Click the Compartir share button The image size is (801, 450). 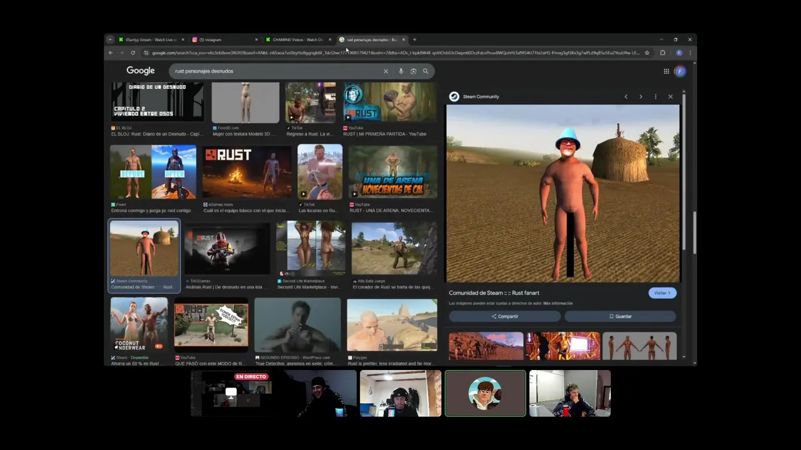coord(504,316)
